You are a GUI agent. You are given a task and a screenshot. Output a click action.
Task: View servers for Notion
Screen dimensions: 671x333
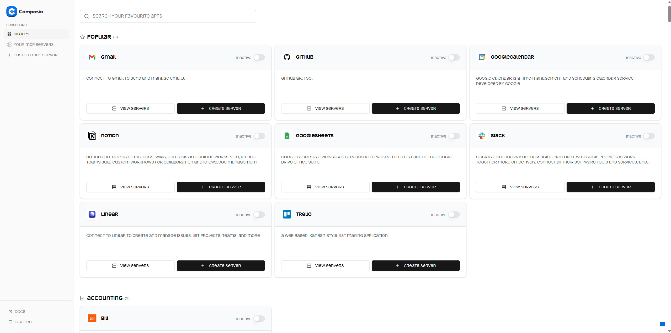pyautogui.click(x=130, y=187)
